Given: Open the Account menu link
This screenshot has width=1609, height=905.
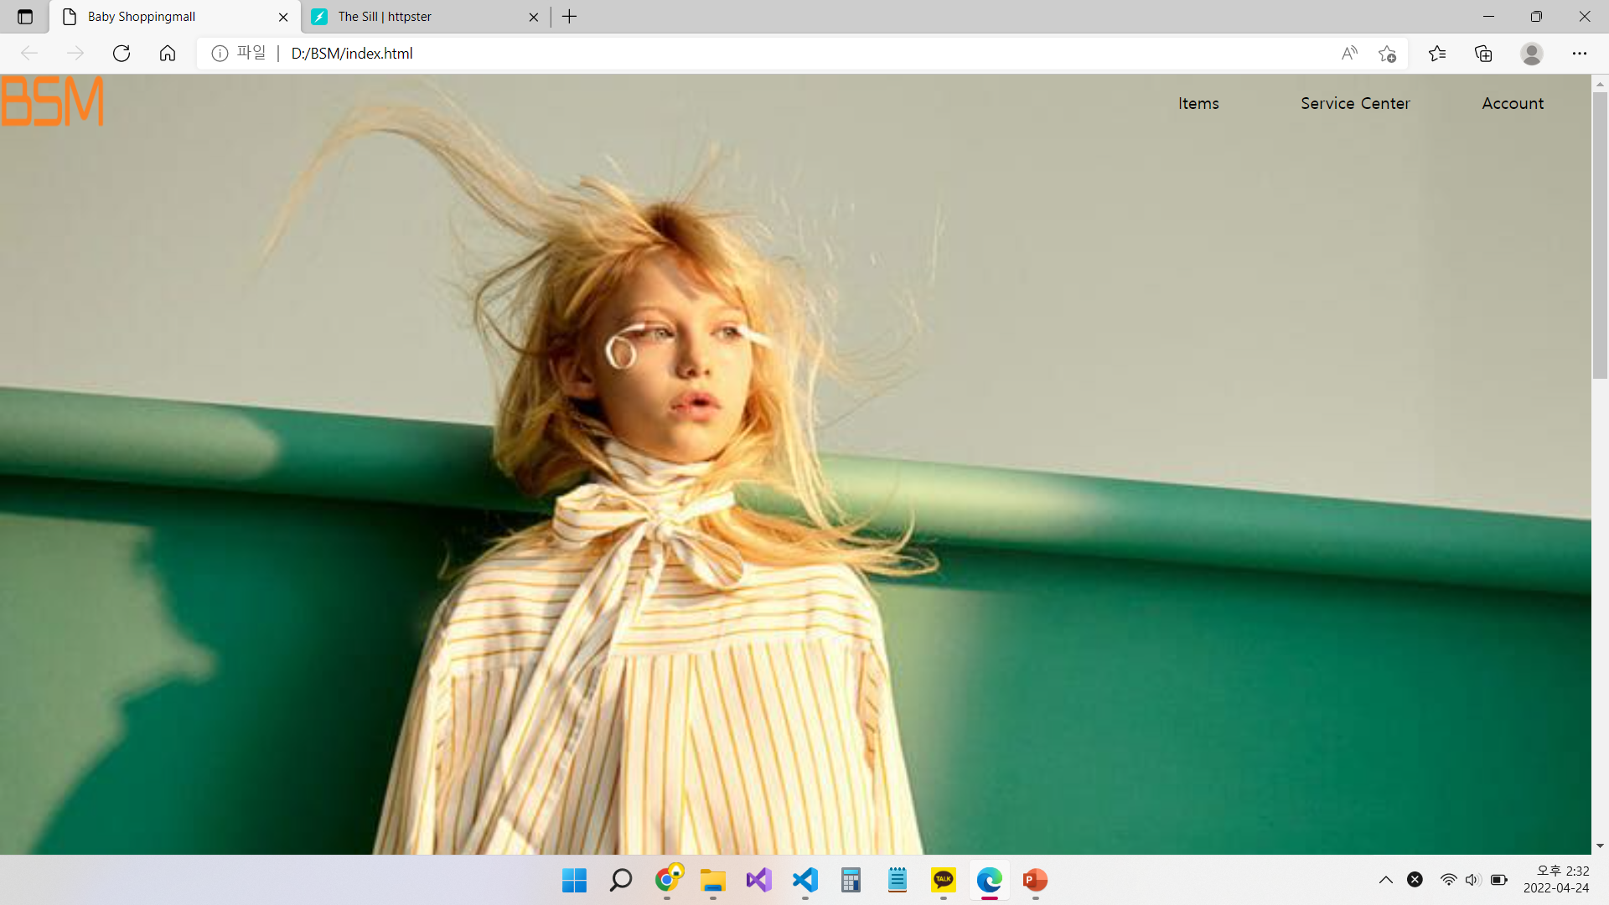Looking at the screenshot, I should (1513, 103).
